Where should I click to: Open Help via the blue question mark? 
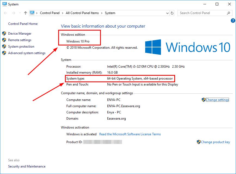(233, 21)
